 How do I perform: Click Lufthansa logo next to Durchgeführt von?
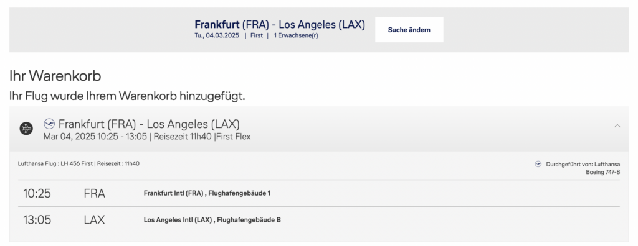pos(538,164)
